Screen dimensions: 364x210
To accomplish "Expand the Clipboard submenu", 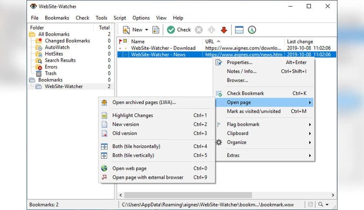I will click(x=265, y=134).
